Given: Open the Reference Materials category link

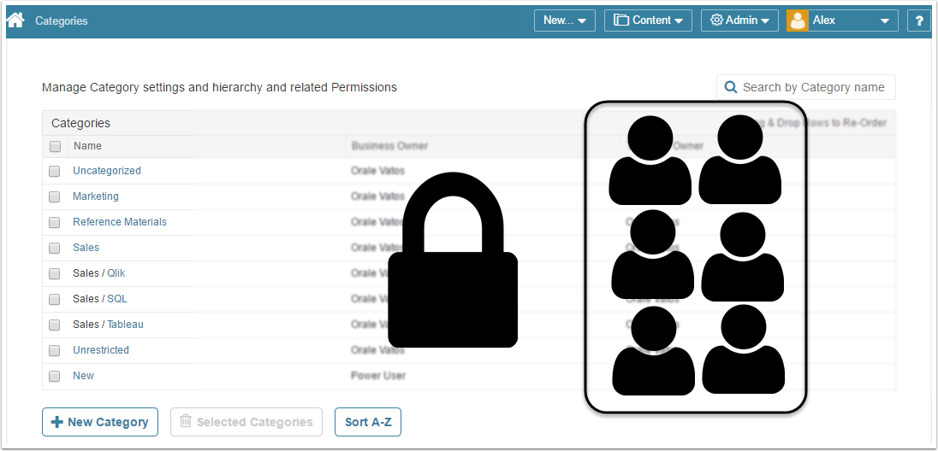Looking at the screenshot, I should click(x=120, y=222).
